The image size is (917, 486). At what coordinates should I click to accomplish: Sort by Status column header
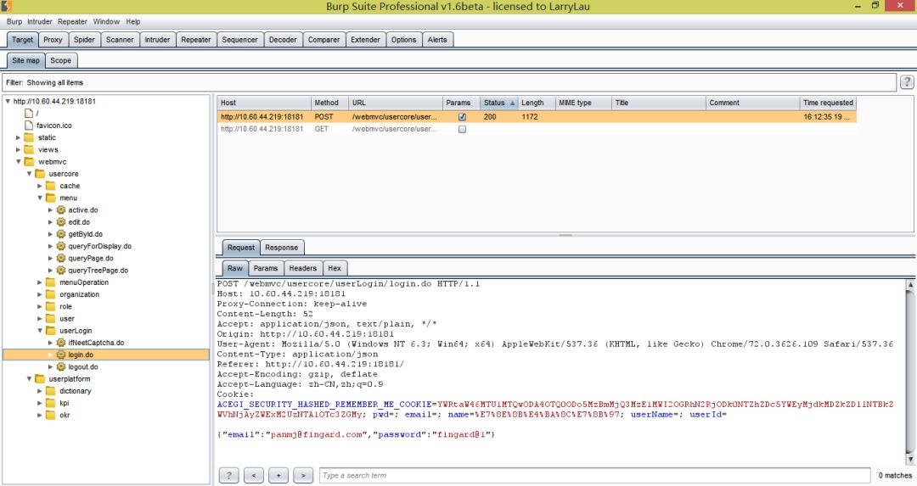point(499,103)
